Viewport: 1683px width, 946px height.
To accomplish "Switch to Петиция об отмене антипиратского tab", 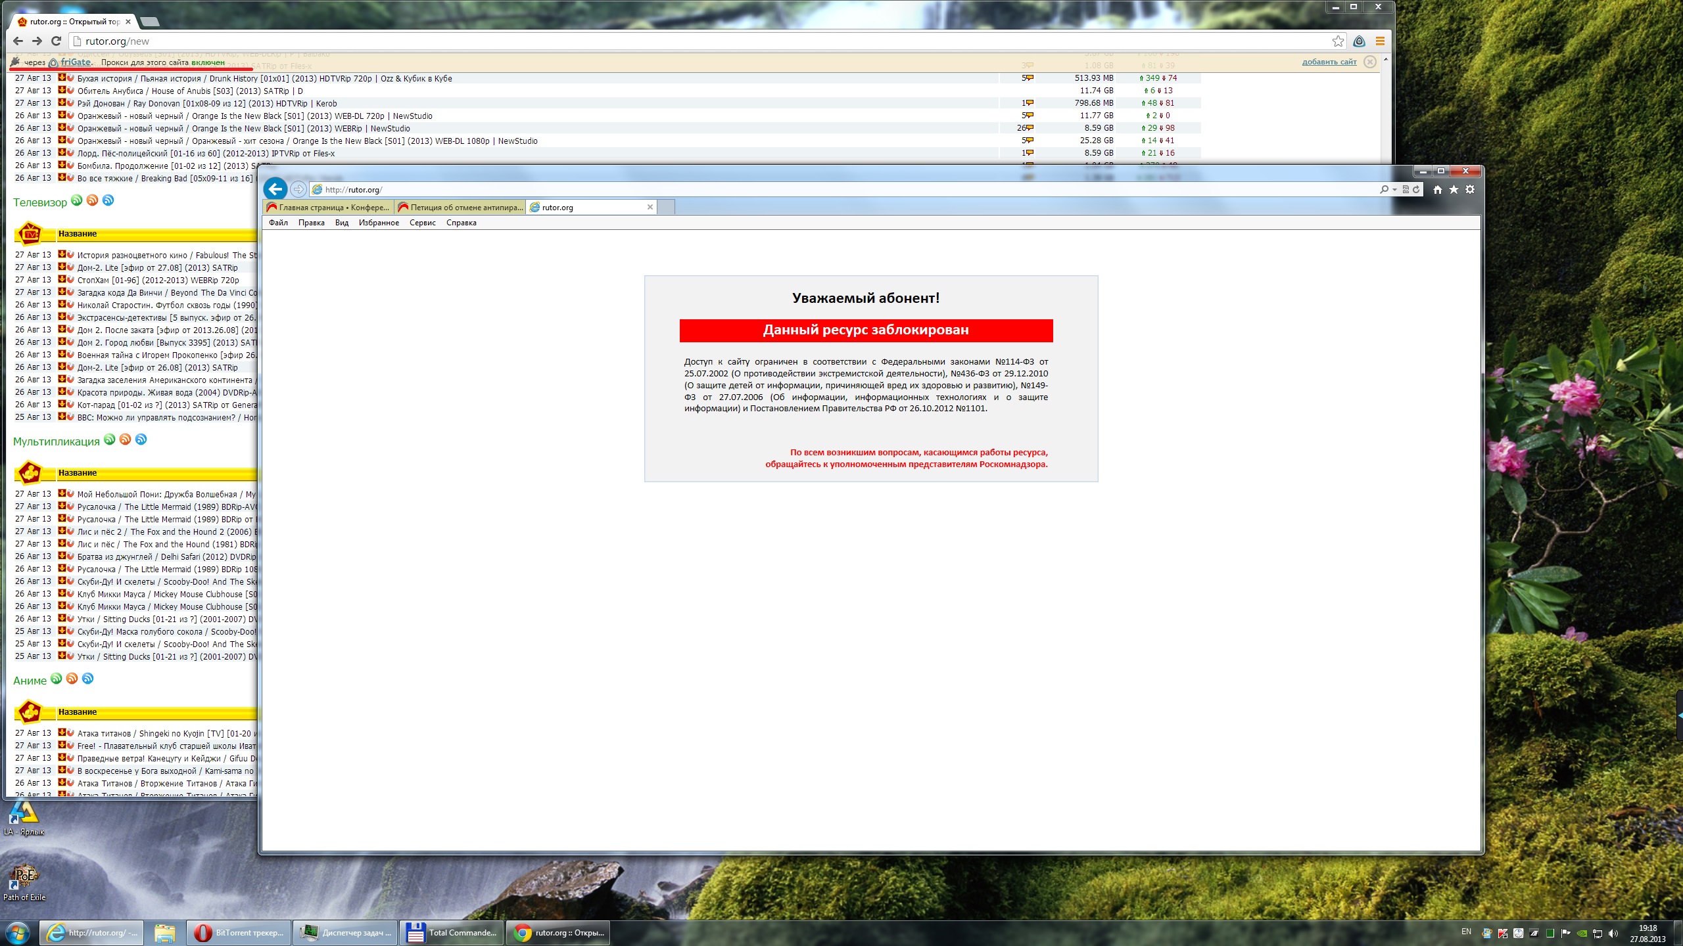I will point(460,208).
